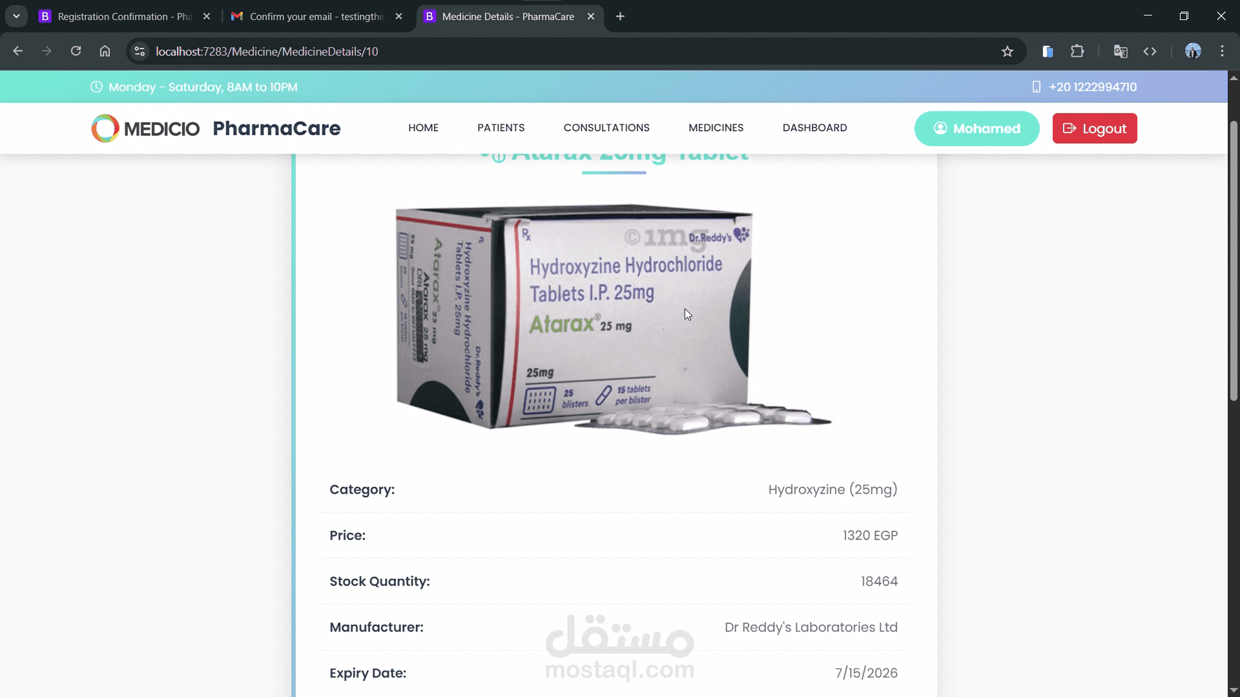Click the page vertical scrollbar thumb
This screenshot has width=1240, height=697.
(1234, 261)
